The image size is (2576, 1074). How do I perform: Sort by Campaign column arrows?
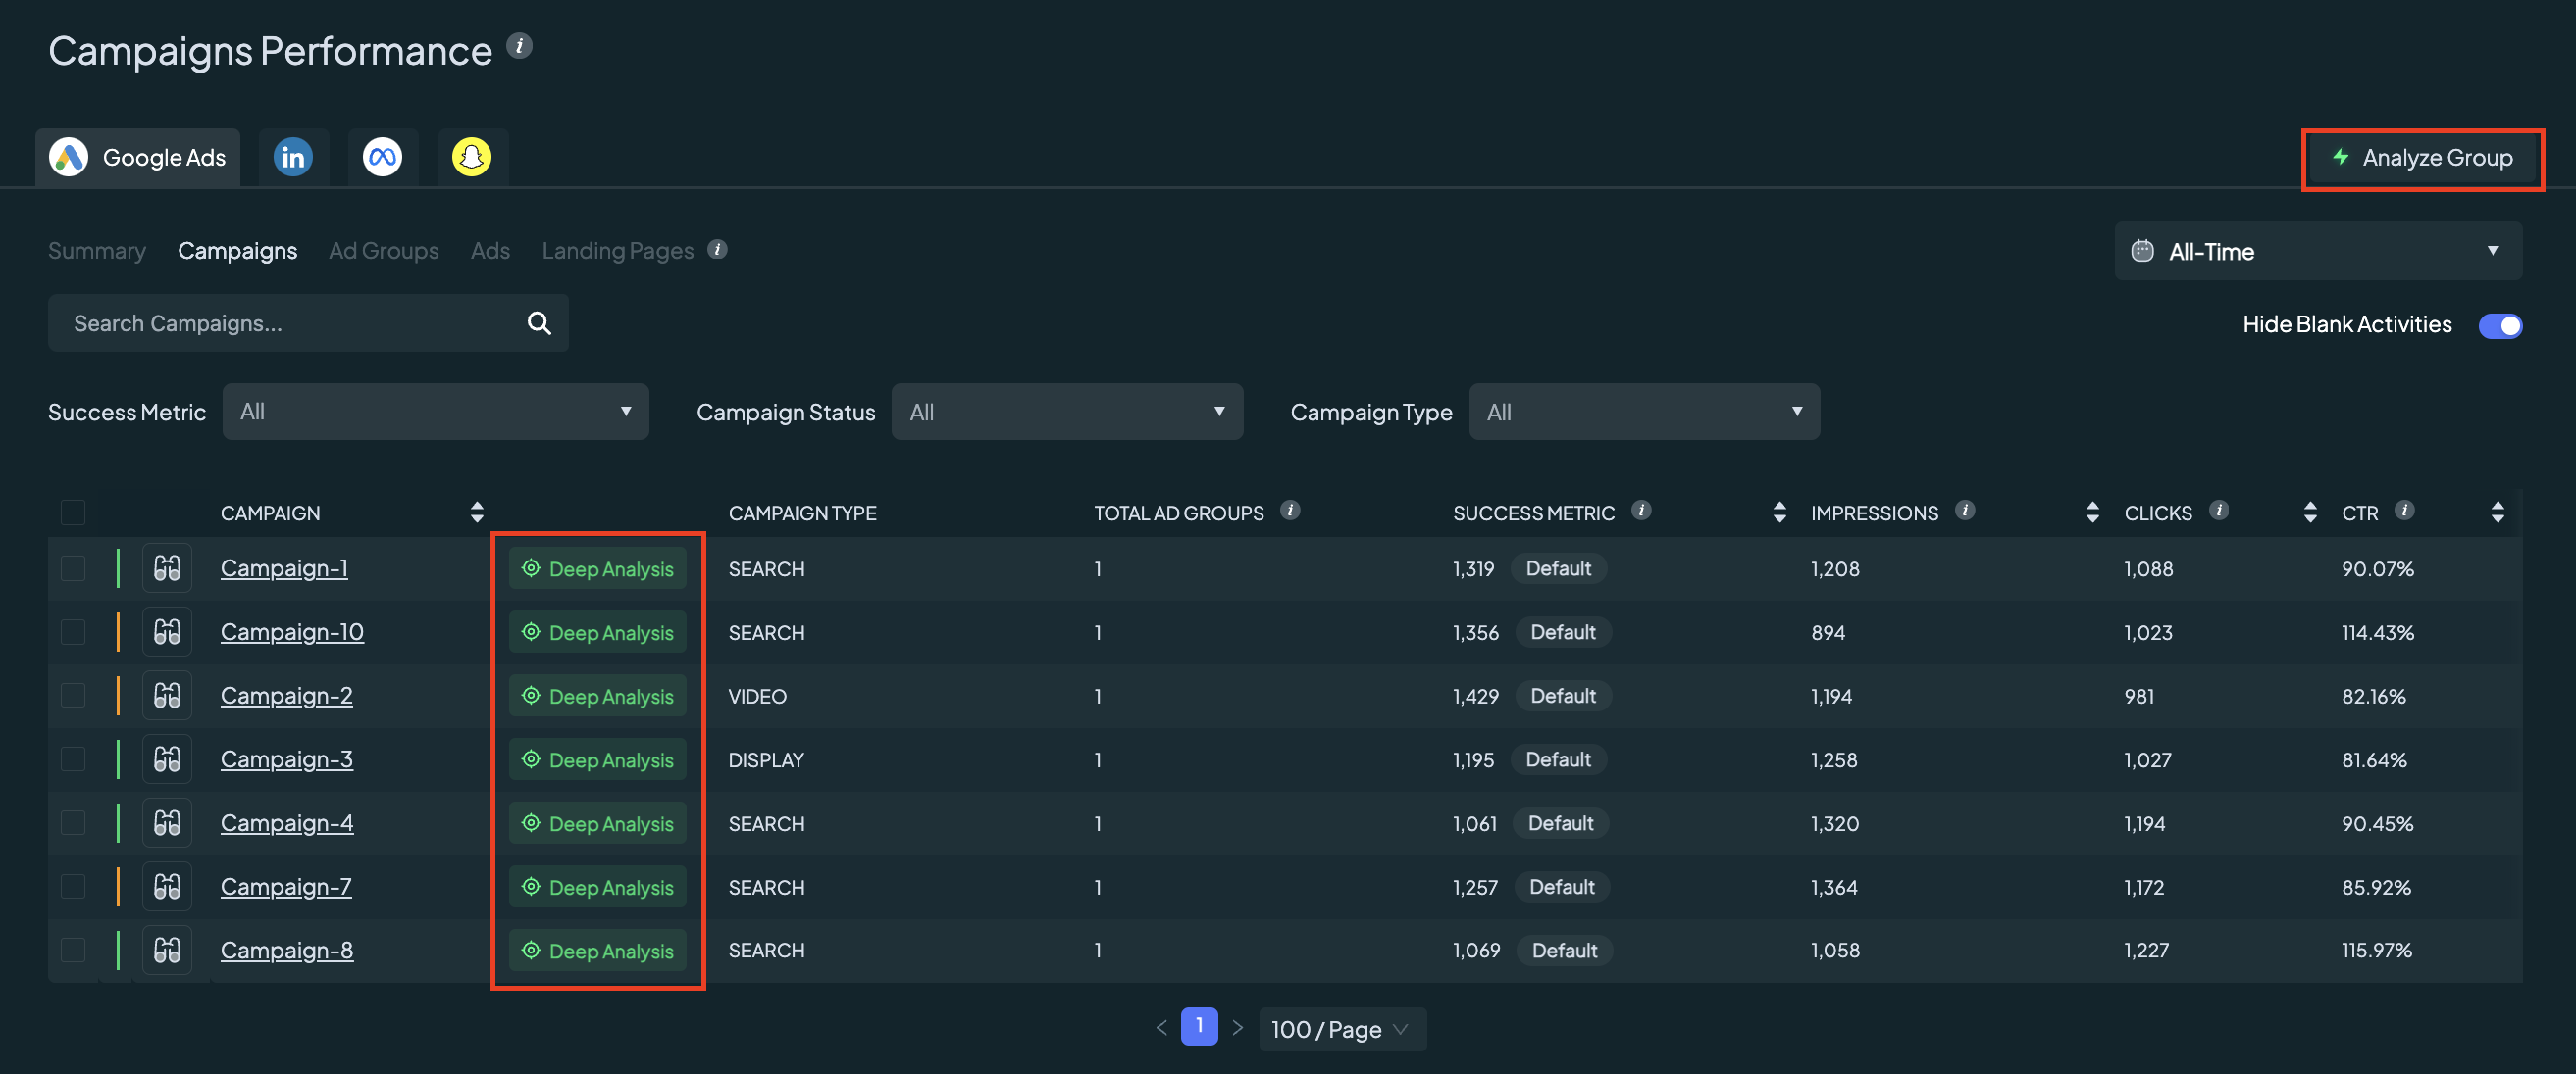[x=477, y=513]
